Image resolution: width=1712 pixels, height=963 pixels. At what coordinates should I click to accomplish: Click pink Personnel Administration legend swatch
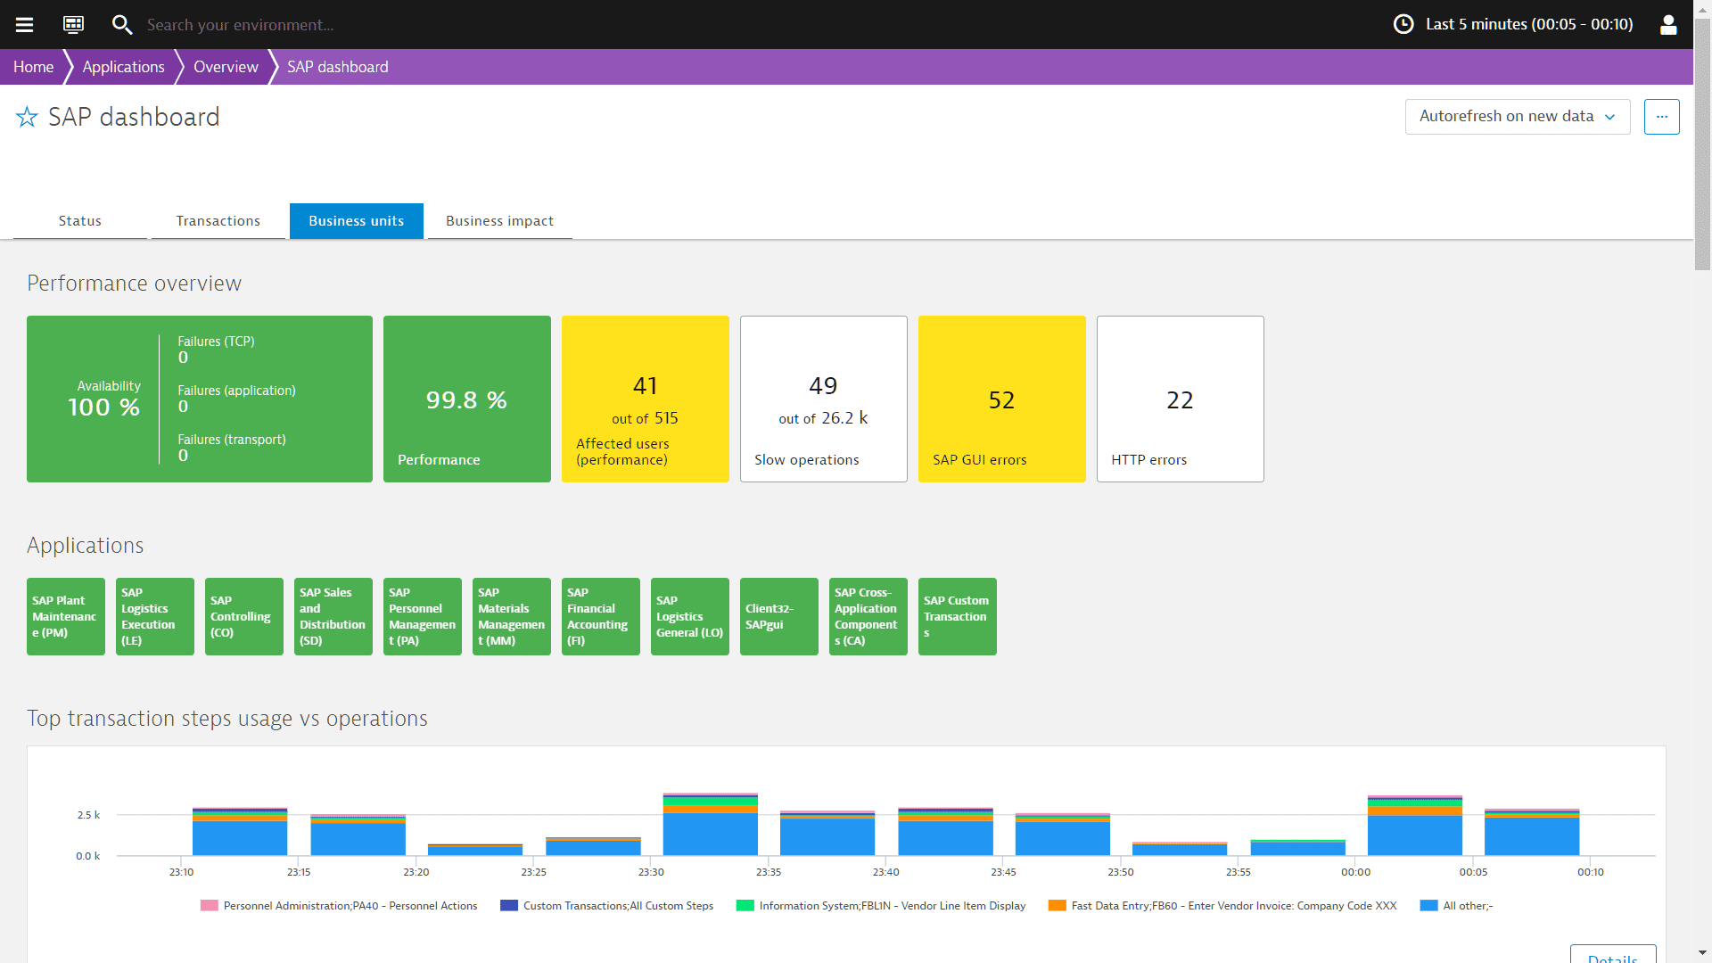tap(210, 906)
